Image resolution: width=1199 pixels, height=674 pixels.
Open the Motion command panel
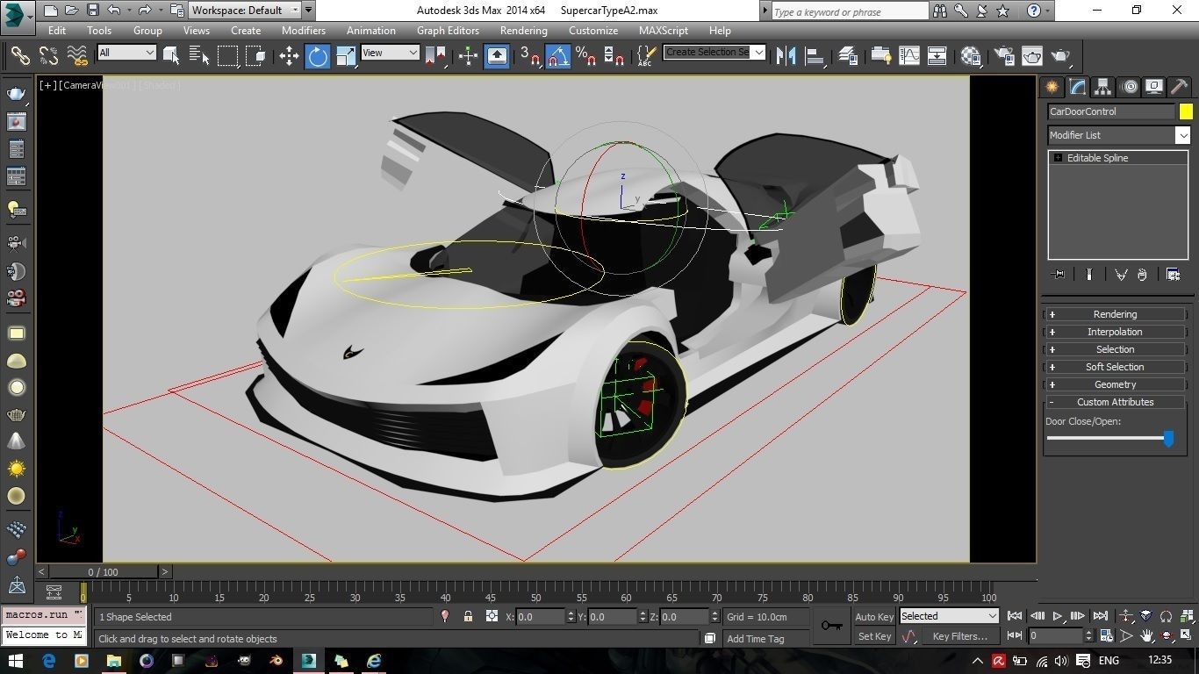pos(1129,87)
